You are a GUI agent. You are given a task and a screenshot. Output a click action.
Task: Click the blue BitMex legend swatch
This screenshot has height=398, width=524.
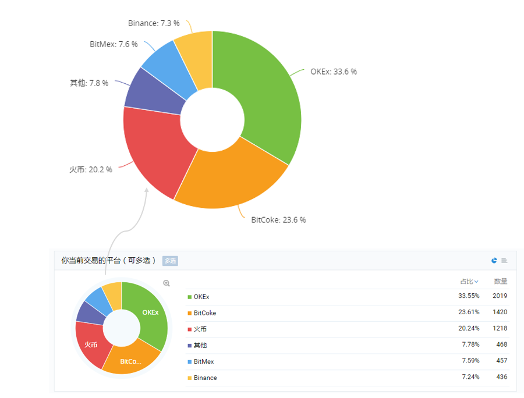pyautogui.click(x=189, y=361)
